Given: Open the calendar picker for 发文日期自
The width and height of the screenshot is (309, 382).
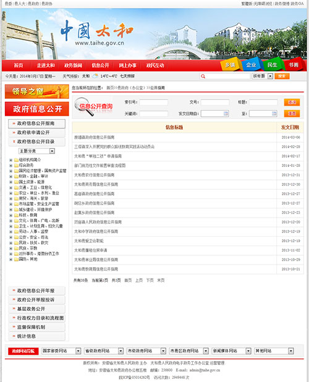Looking at the screenshot, I should [x=226, y=113].
